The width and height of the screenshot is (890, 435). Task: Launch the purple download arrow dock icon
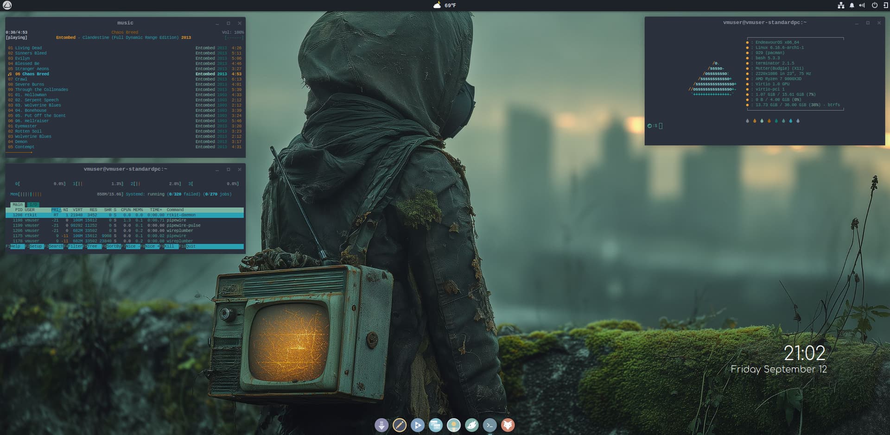(381, 425)
